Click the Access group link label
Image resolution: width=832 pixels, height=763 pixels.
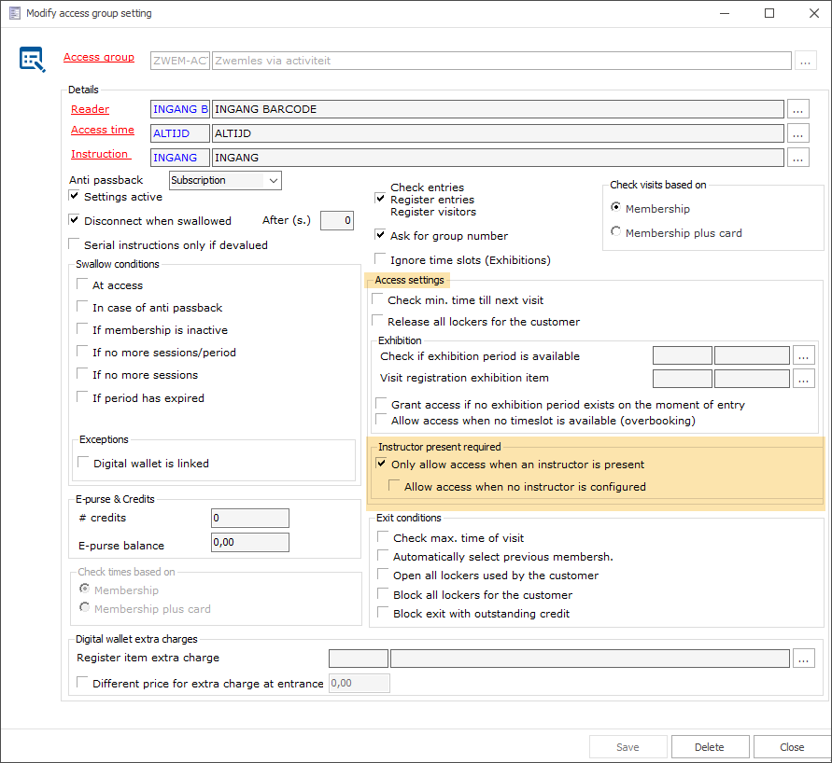pos(99,57)
